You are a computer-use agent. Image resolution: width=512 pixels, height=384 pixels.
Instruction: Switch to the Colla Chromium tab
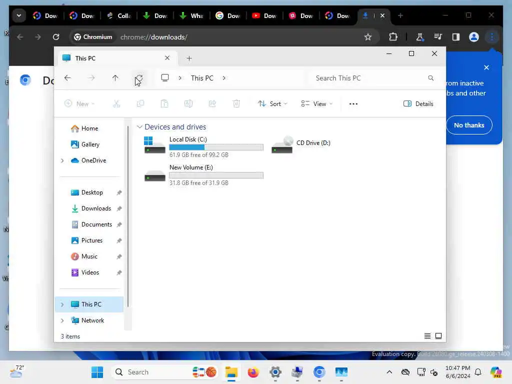point(119,15)
